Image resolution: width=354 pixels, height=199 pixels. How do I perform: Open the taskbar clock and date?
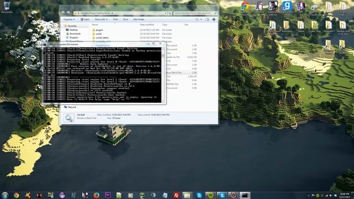pyautogui.click(x=345, y=195)
